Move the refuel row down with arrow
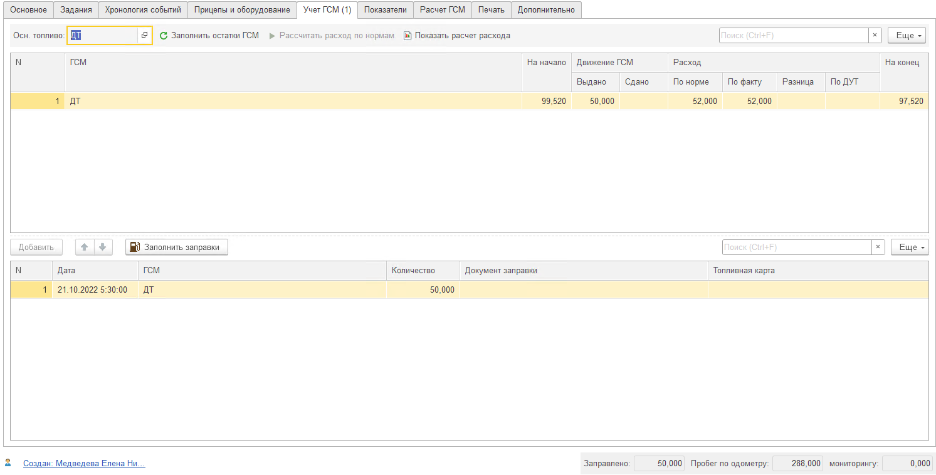This screenshot has height=475, width=936. click(102, 248)
